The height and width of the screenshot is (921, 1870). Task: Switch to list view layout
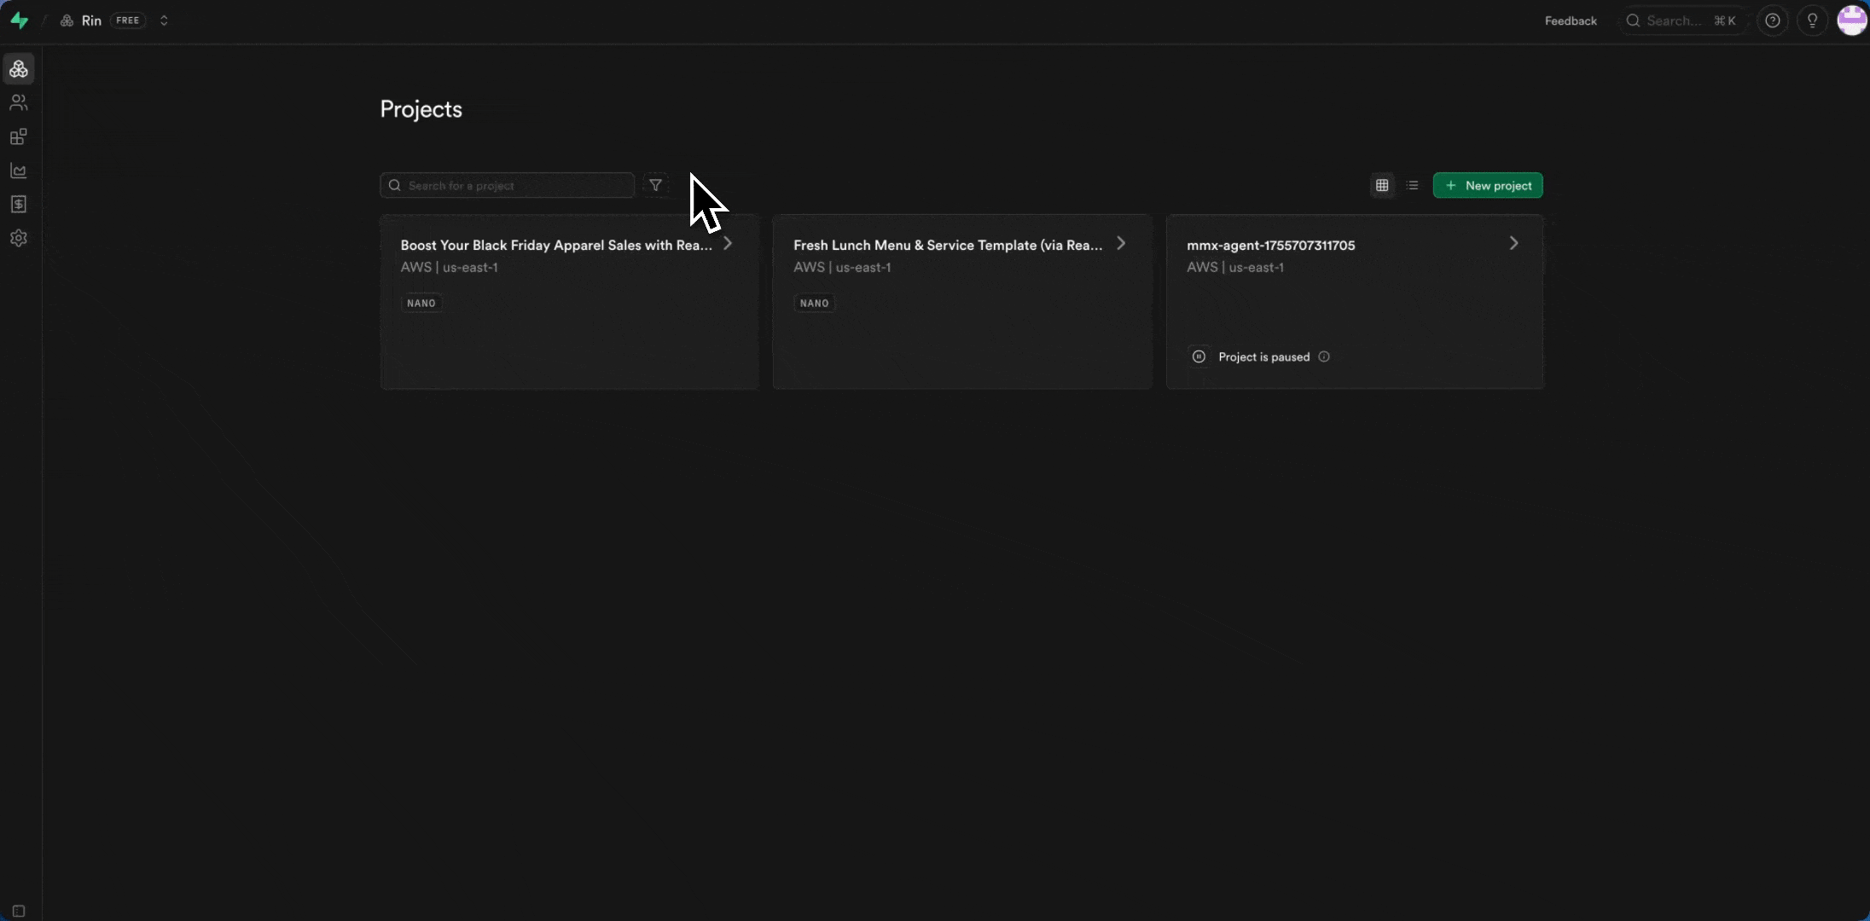(1413, 185)
